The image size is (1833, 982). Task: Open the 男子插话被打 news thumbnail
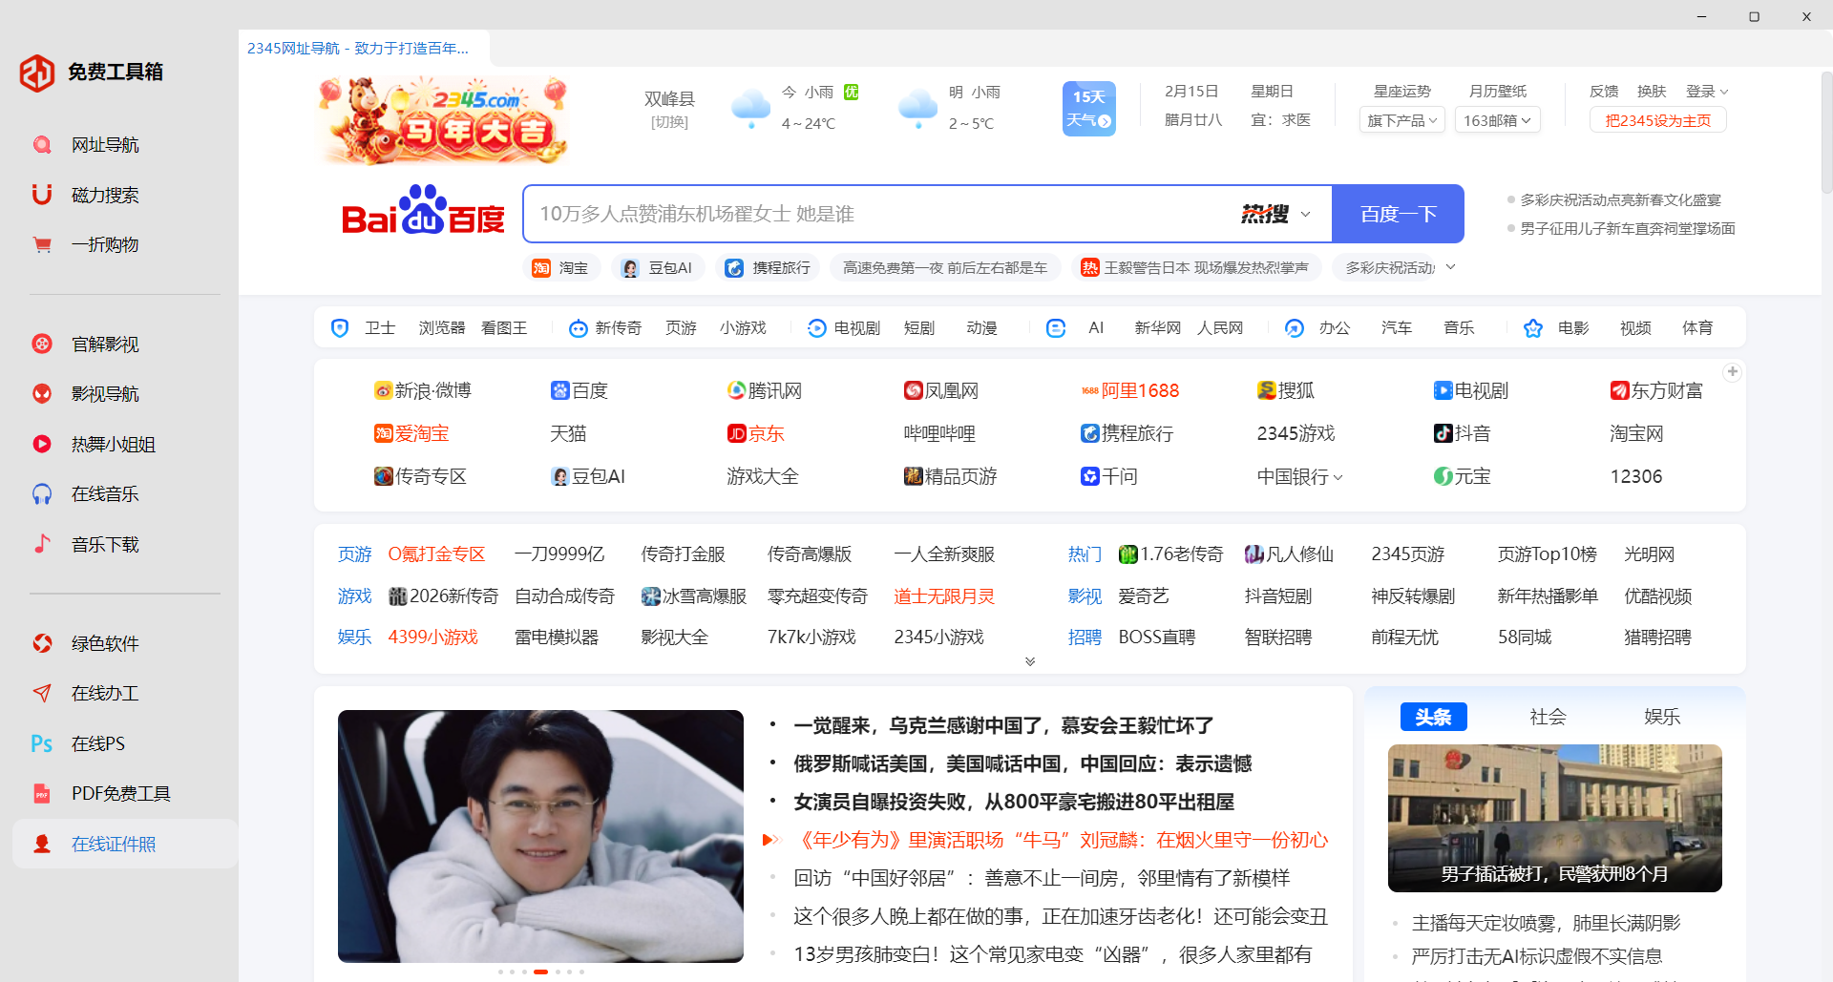[1554, 818]
